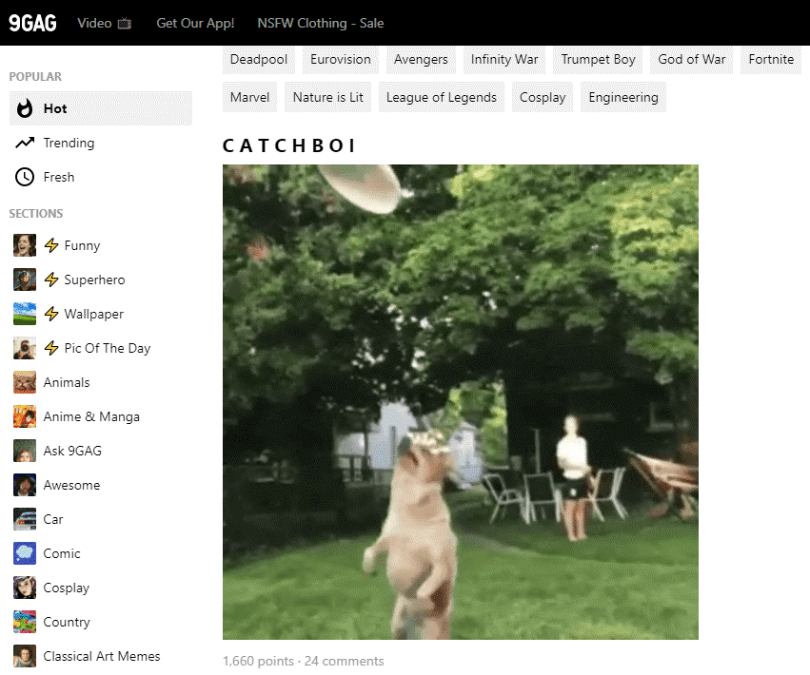The width and height of the screenshot is (810, 675).
Task: Click the Funny section thumbnail
Action: click(x=25, y=245)
